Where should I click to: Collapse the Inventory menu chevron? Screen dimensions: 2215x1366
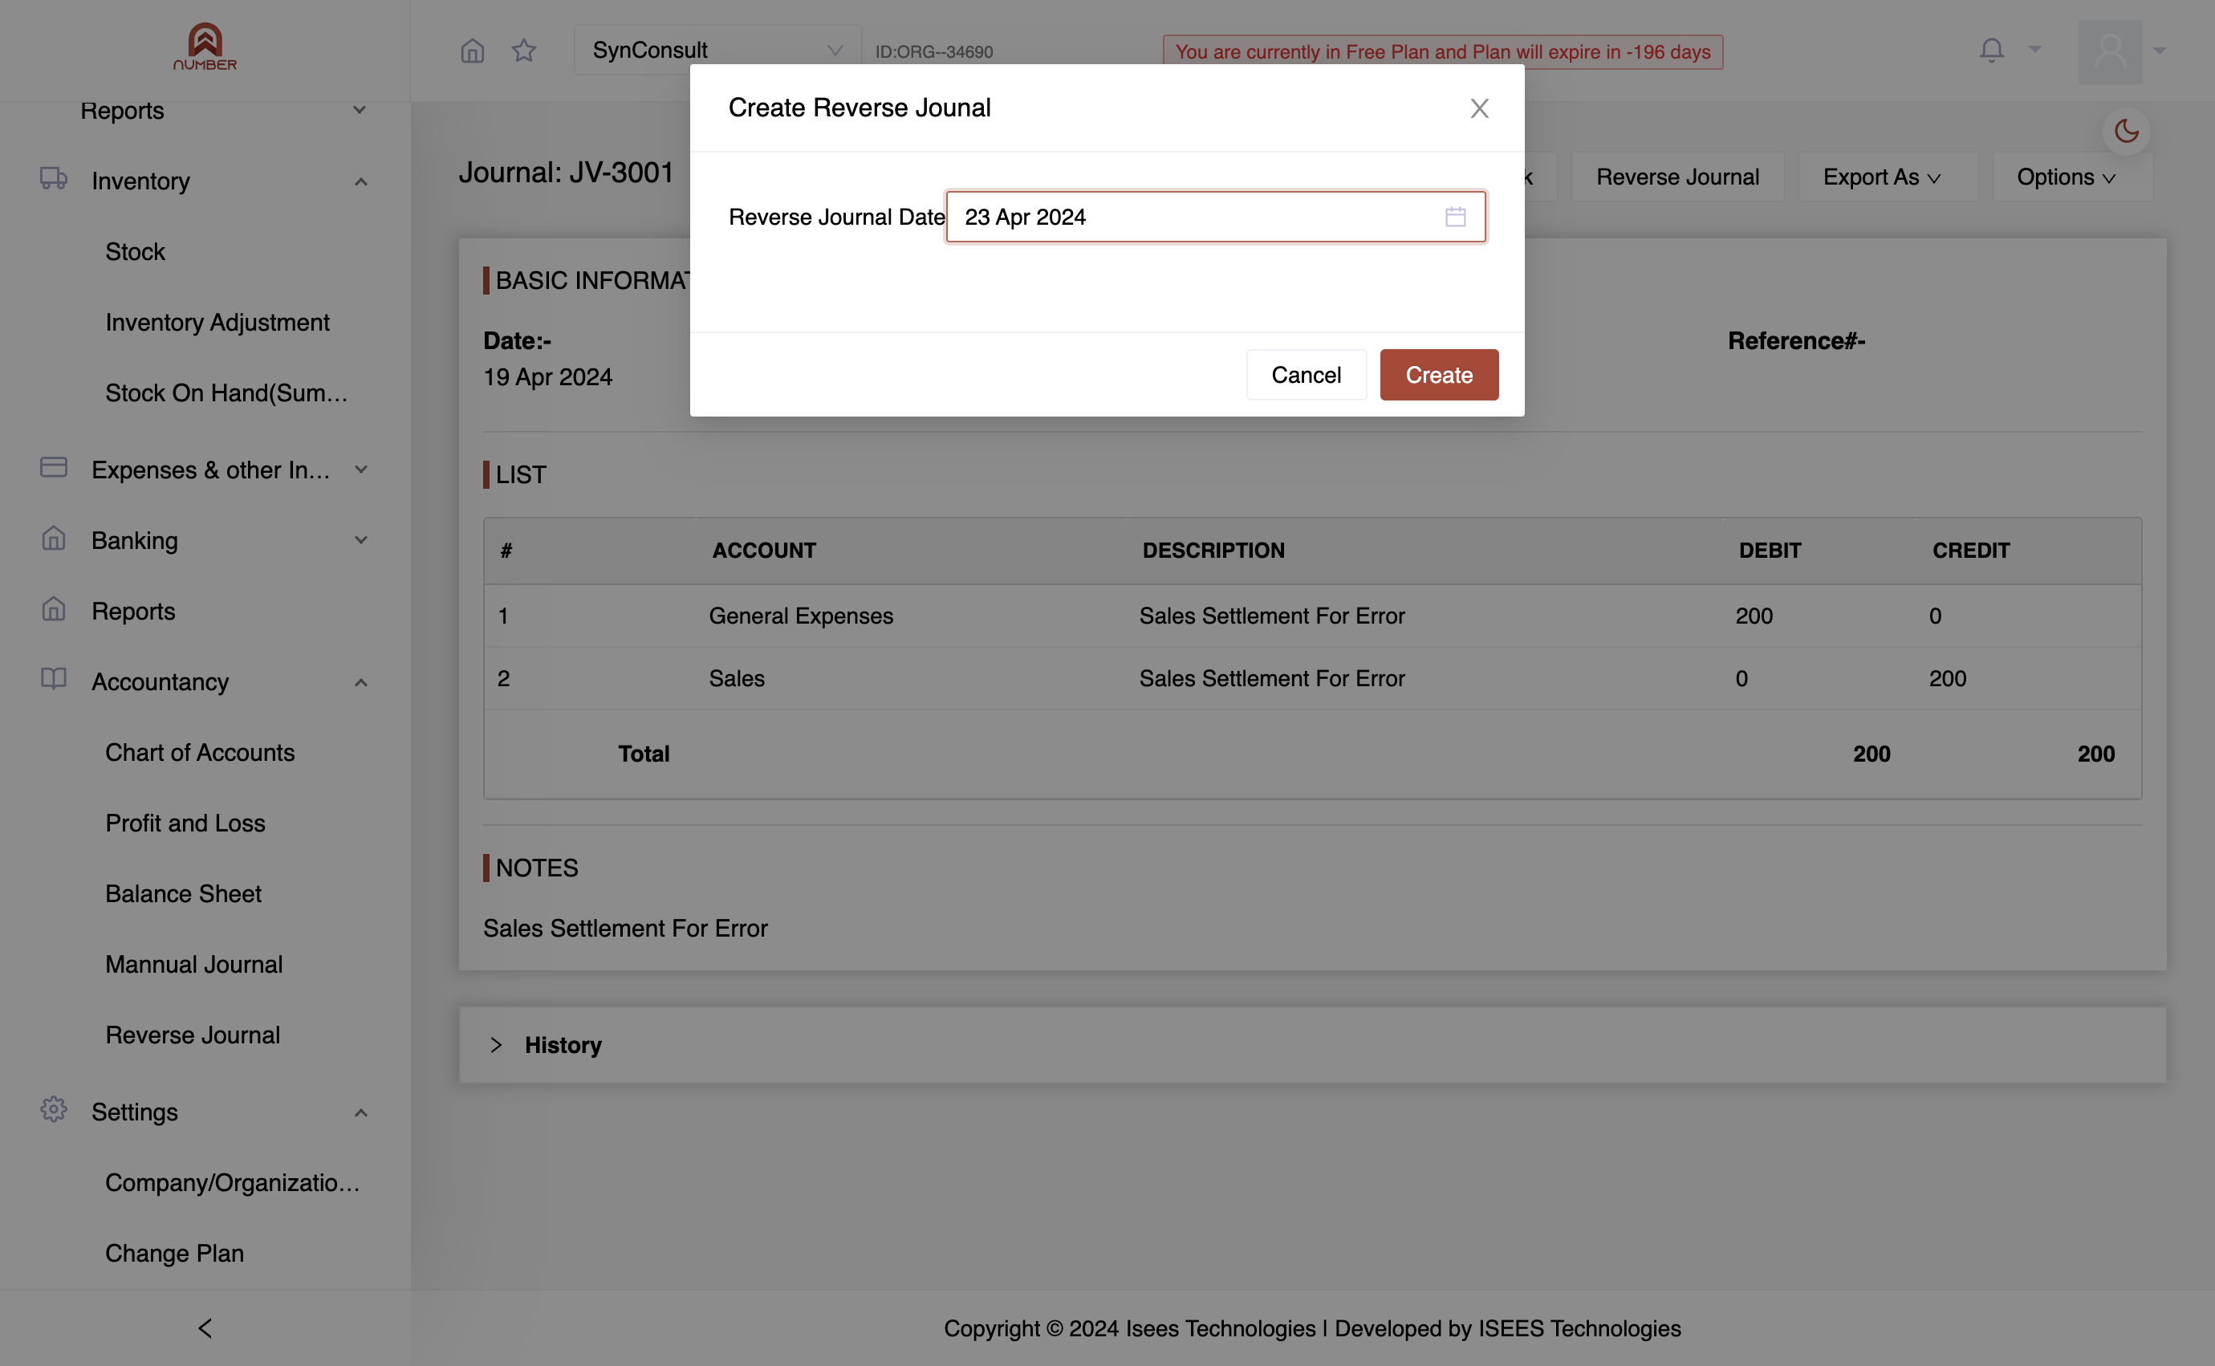coord(360,181)
